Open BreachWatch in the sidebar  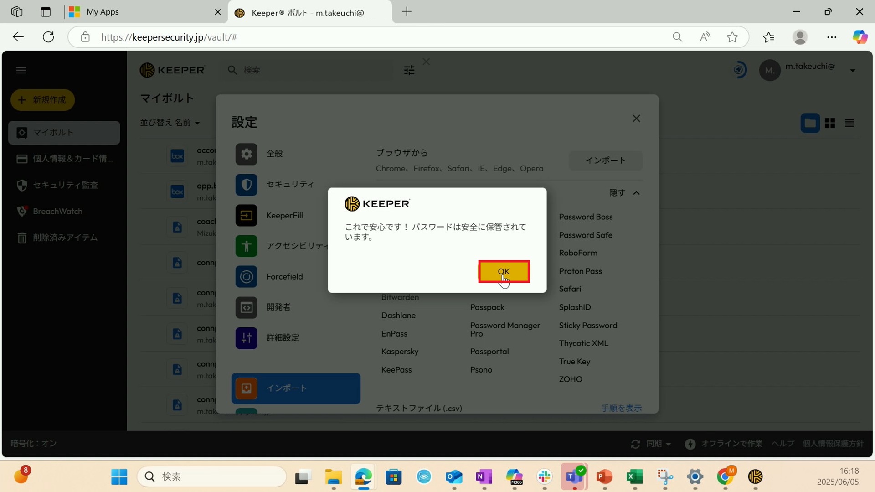[x=57, y=212]
